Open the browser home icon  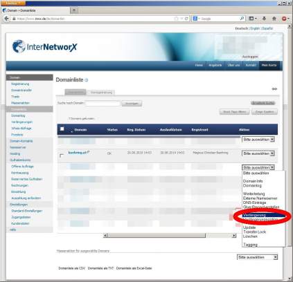(274, 19)
